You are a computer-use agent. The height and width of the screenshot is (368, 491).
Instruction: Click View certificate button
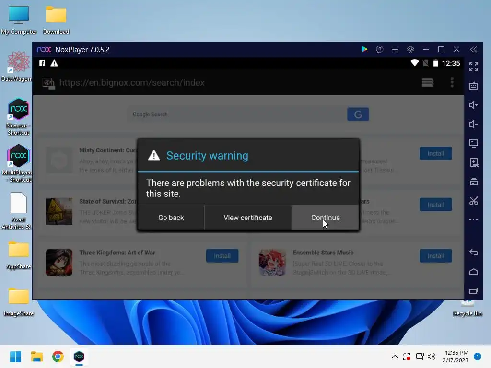248,218
